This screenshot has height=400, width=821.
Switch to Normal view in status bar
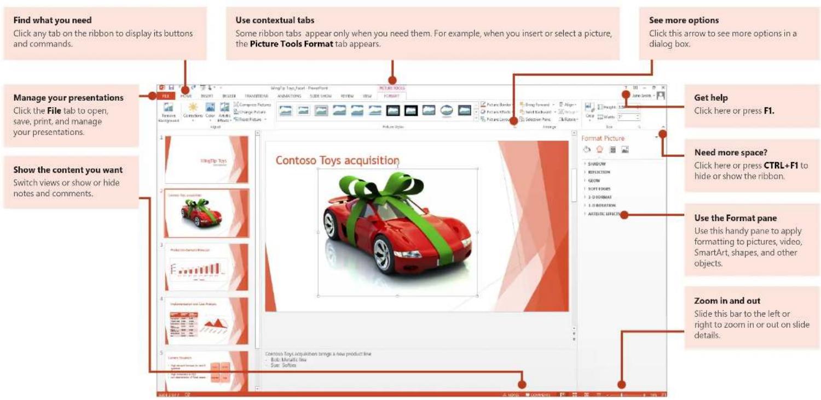(562, 395)
